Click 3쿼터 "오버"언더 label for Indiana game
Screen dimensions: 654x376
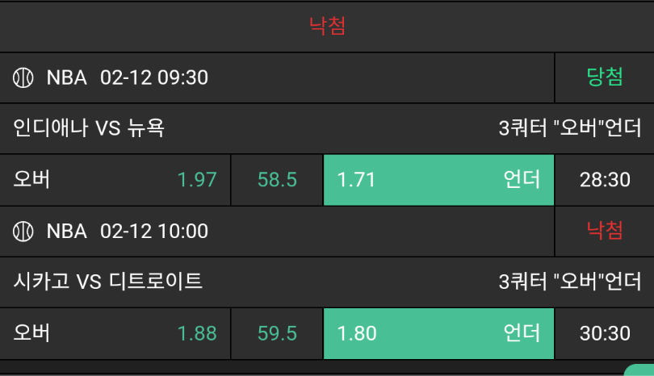coord(570,127)
